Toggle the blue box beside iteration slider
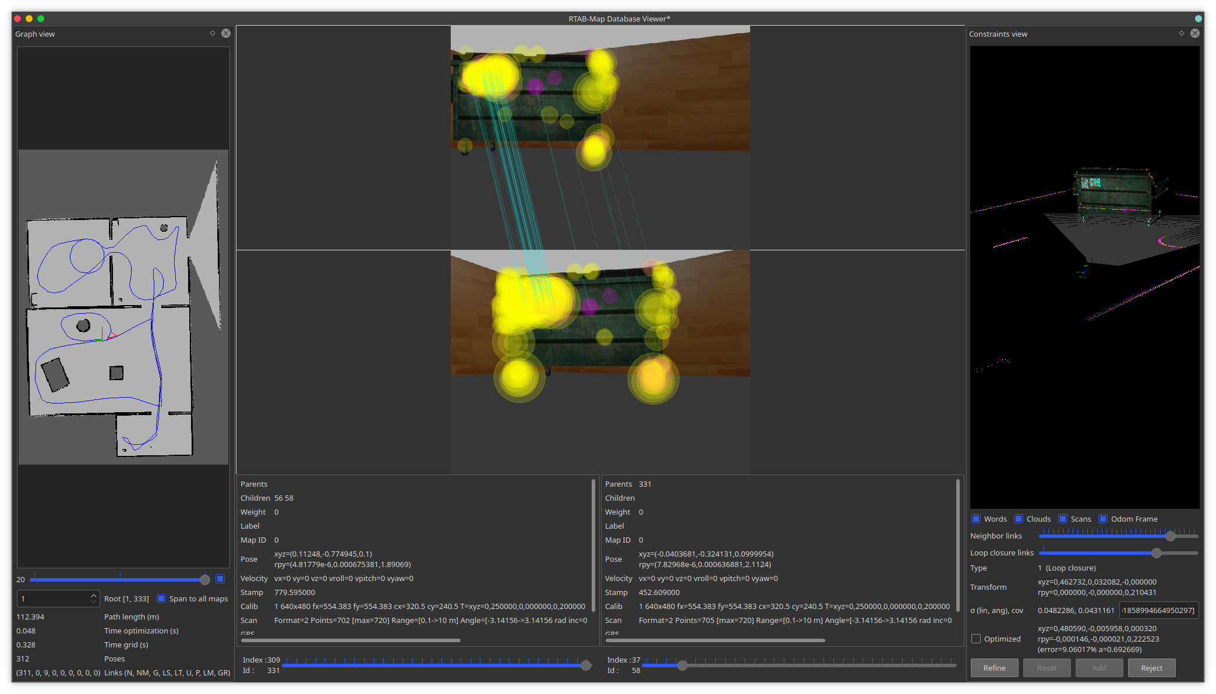 coord(220,579)
